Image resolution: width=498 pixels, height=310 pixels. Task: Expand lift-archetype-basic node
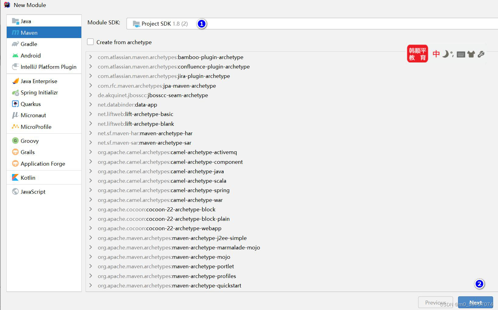tap(91, 114)
